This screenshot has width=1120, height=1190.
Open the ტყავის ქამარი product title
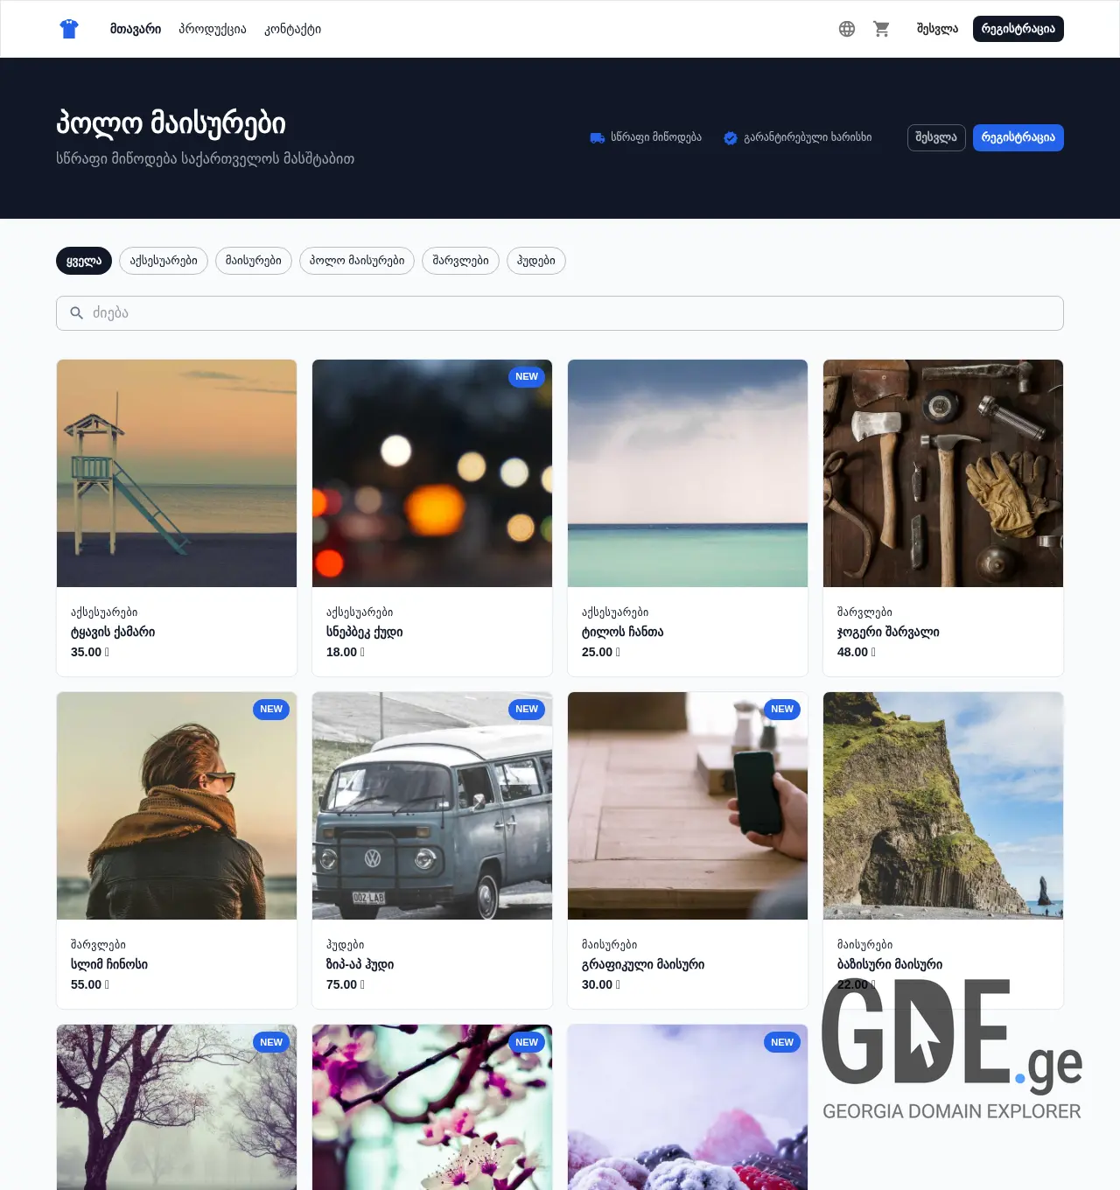click(113, 632)
